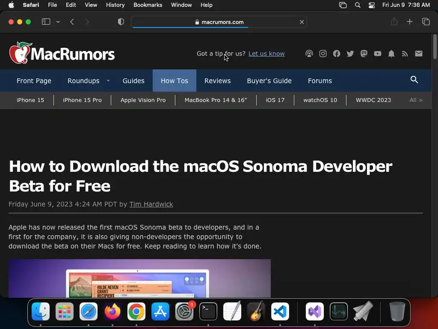The width and height of the screenshot is (438, 329).
Task: Click the email envelope icon
Action: tap(418, 54)
